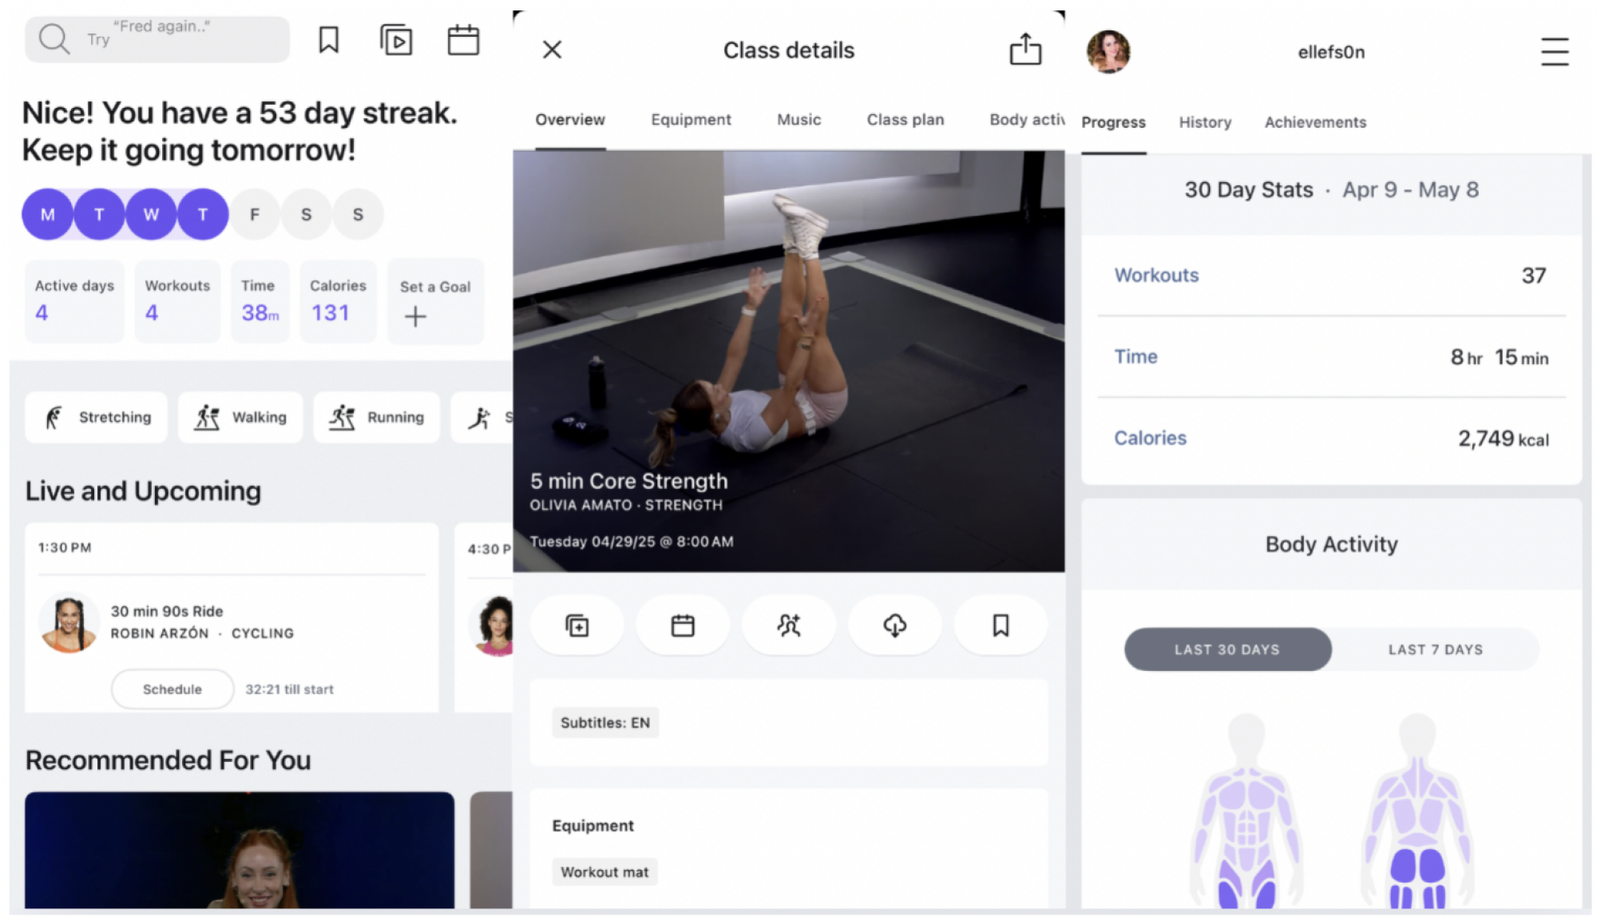
Task: Select the Stretching activity chip
Action: click(x=96, y=417)
